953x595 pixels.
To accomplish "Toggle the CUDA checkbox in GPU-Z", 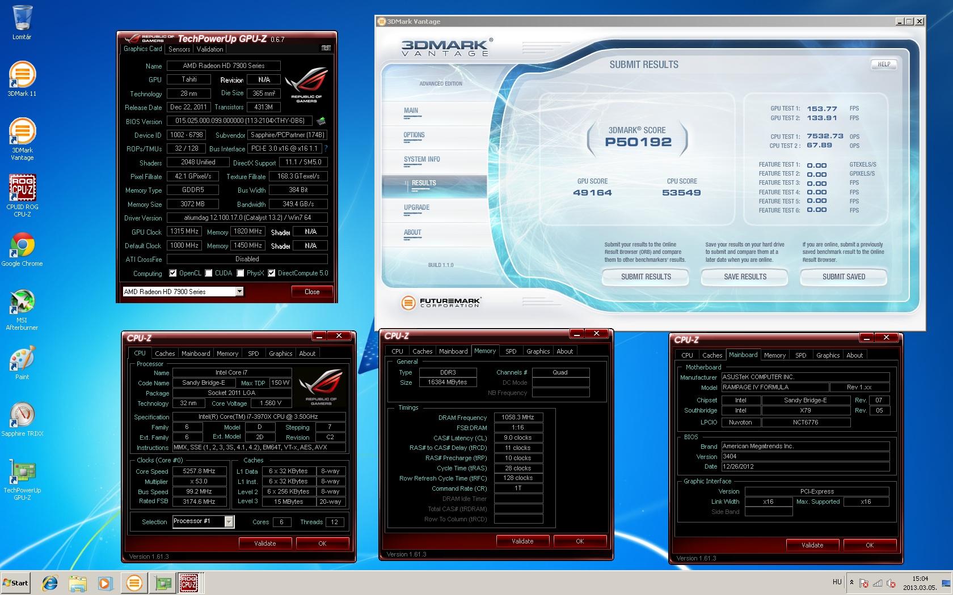I will (209, 273).
